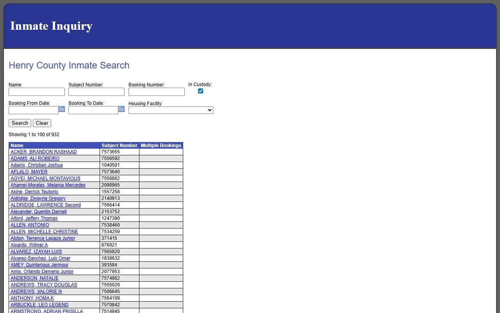Open inmate Alvarez-Sanchez, Luis Omar
The height and width of the screenshot is (313, 500).
point(41,258)
